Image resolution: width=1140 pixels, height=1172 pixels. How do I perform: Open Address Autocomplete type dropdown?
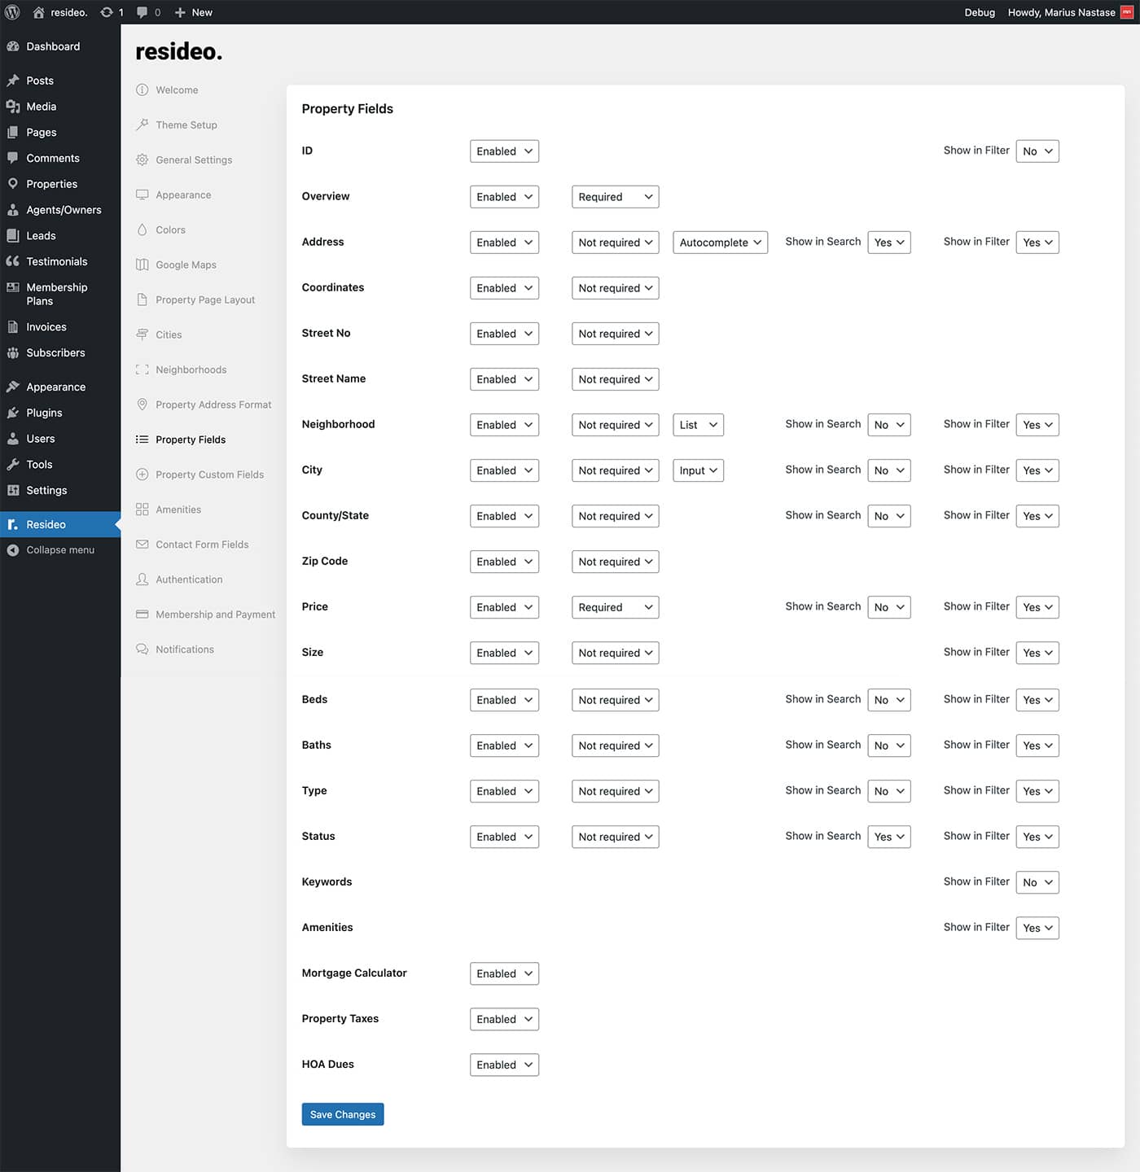point(720,243)
